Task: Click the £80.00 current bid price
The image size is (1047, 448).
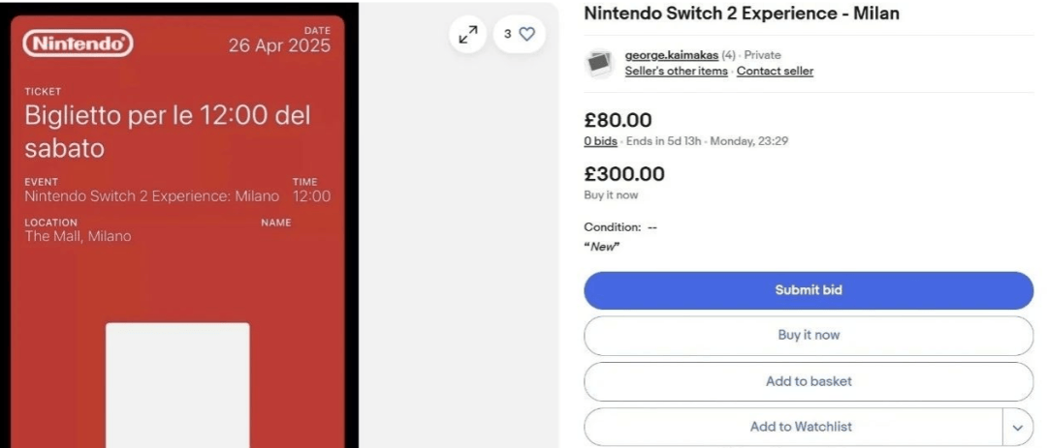Action: coord(618,121)
